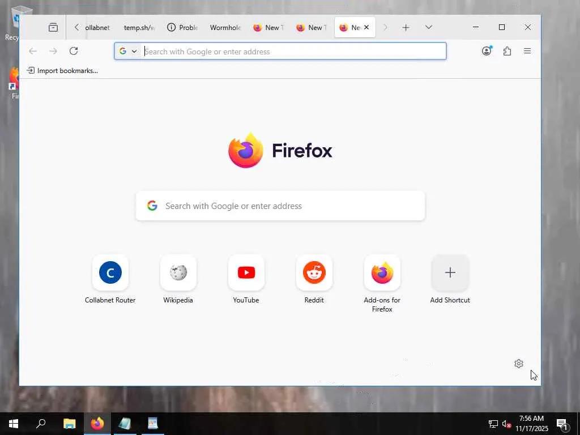Go back one page
580x435 pixels.
tap(33, 51)
